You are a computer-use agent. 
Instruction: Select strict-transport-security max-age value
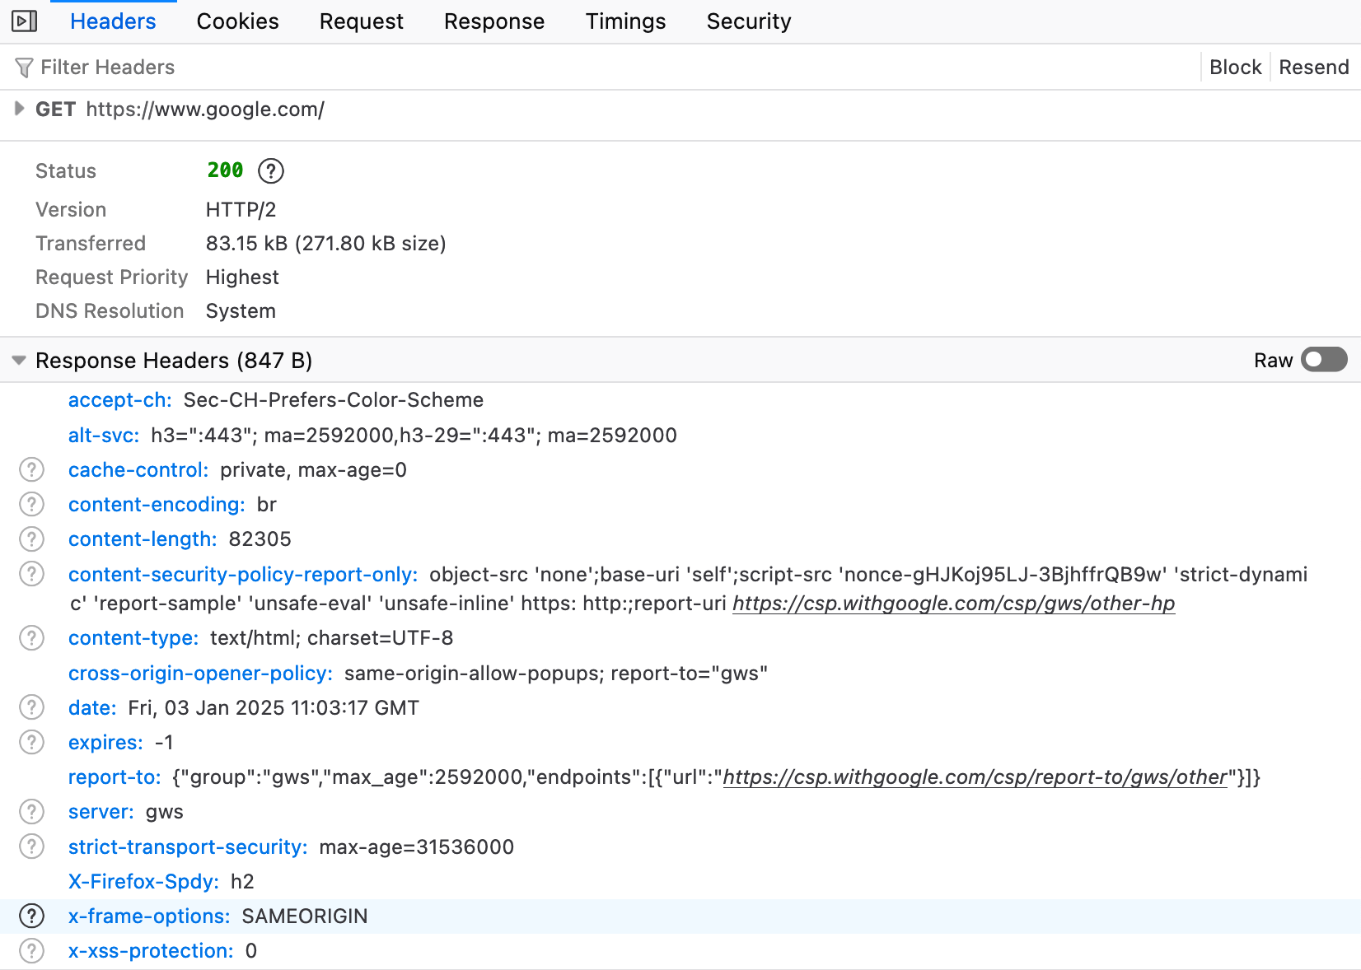[x=417, y=847]
